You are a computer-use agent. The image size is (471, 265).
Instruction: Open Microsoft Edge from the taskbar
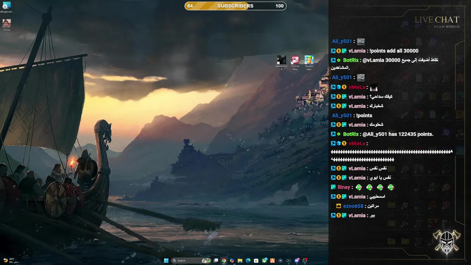pos(248,261)
